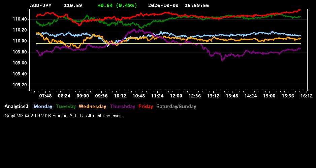This screenshot has height=168, width=316.
Task: Click the 109.40 y-axis label
Action: point(20,74)
